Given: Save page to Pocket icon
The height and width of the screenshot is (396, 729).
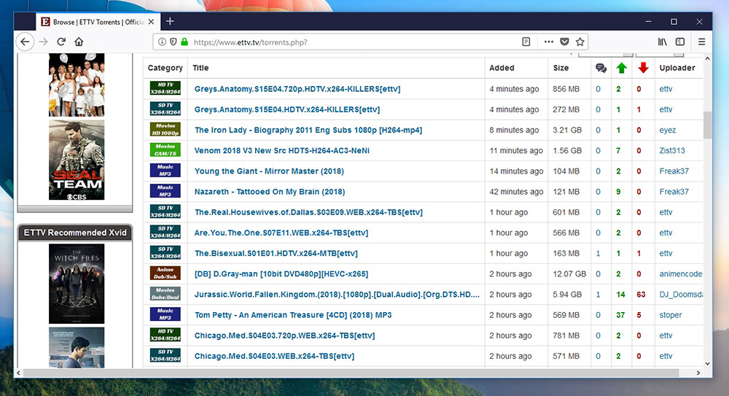Looking at the screenshot, I should [564, 42].
